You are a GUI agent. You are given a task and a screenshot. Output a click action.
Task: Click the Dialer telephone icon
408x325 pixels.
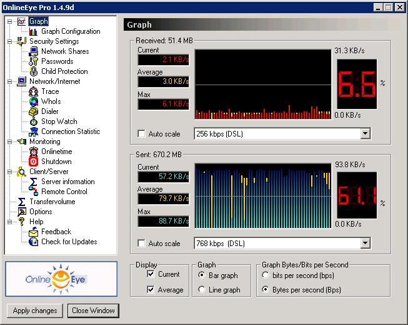(33, 111)
